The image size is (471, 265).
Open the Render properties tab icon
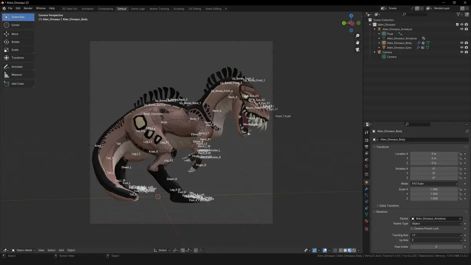(367, 140)
